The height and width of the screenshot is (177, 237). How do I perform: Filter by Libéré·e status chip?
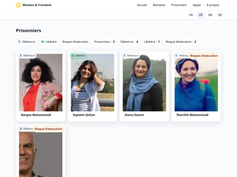[x=49, y=42]
